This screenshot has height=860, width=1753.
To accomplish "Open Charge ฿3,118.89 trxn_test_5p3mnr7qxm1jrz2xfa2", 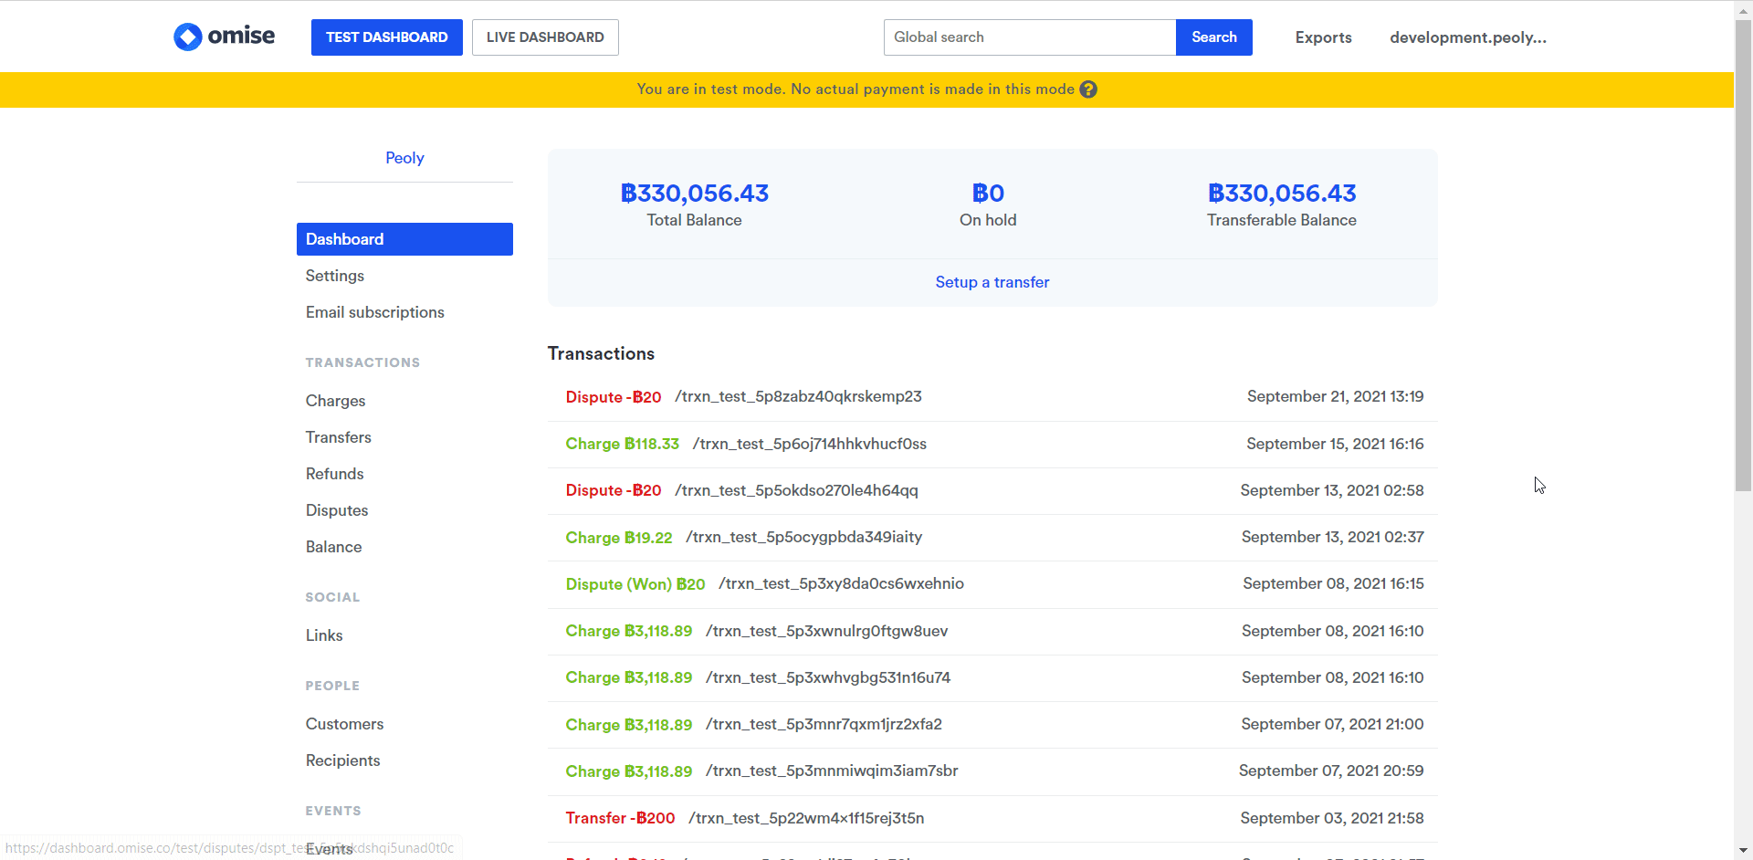I will [x=992, y=725].
